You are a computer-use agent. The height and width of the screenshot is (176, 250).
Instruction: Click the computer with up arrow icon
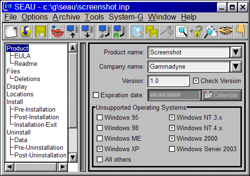pyautogui.click(x=73, y=31)
